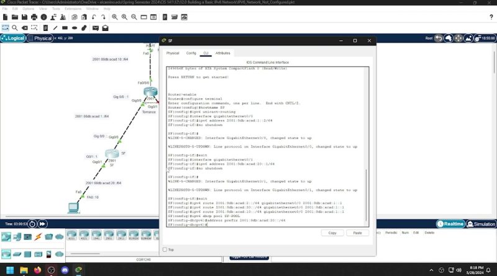The image size is (497, 276).
Task: Switch to Logical workspace view
Action: pos(13,38)
